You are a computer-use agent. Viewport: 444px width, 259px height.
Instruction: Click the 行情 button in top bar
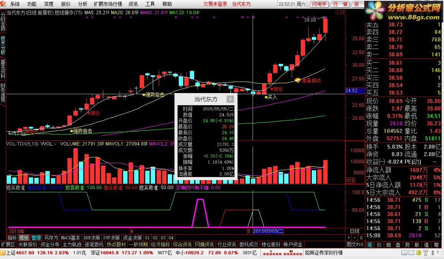tap(340, 4)
